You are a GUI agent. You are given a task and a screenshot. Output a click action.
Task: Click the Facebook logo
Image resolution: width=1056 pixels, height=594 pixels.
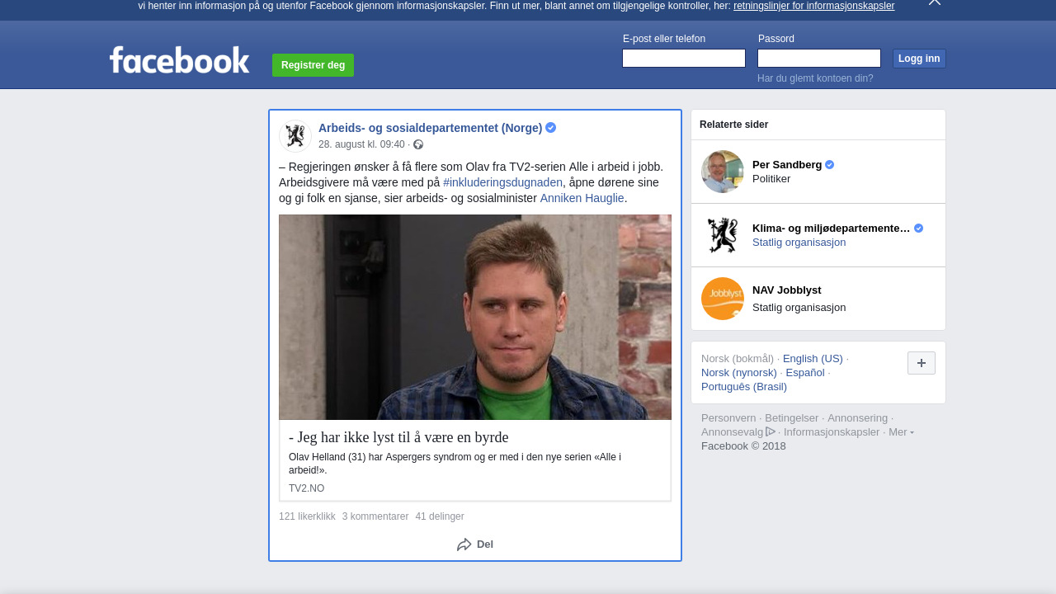[179, 60]
